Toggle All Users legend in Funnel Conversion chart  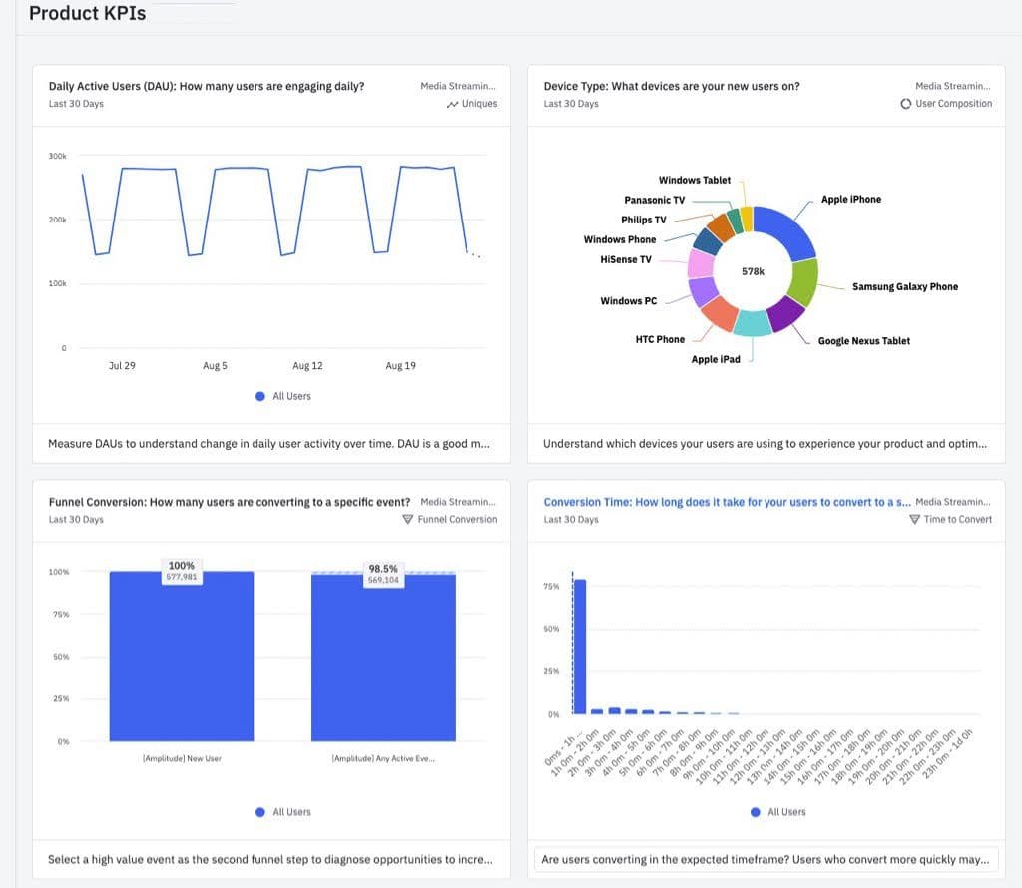pos(260,812)
